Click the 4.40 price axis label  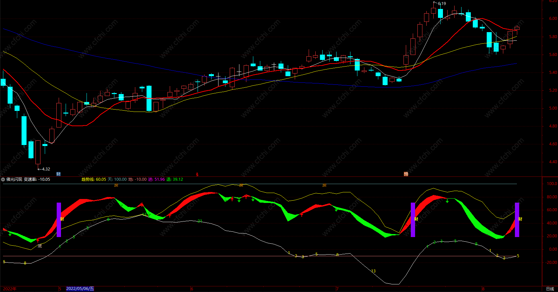click(x=553, y=162)
